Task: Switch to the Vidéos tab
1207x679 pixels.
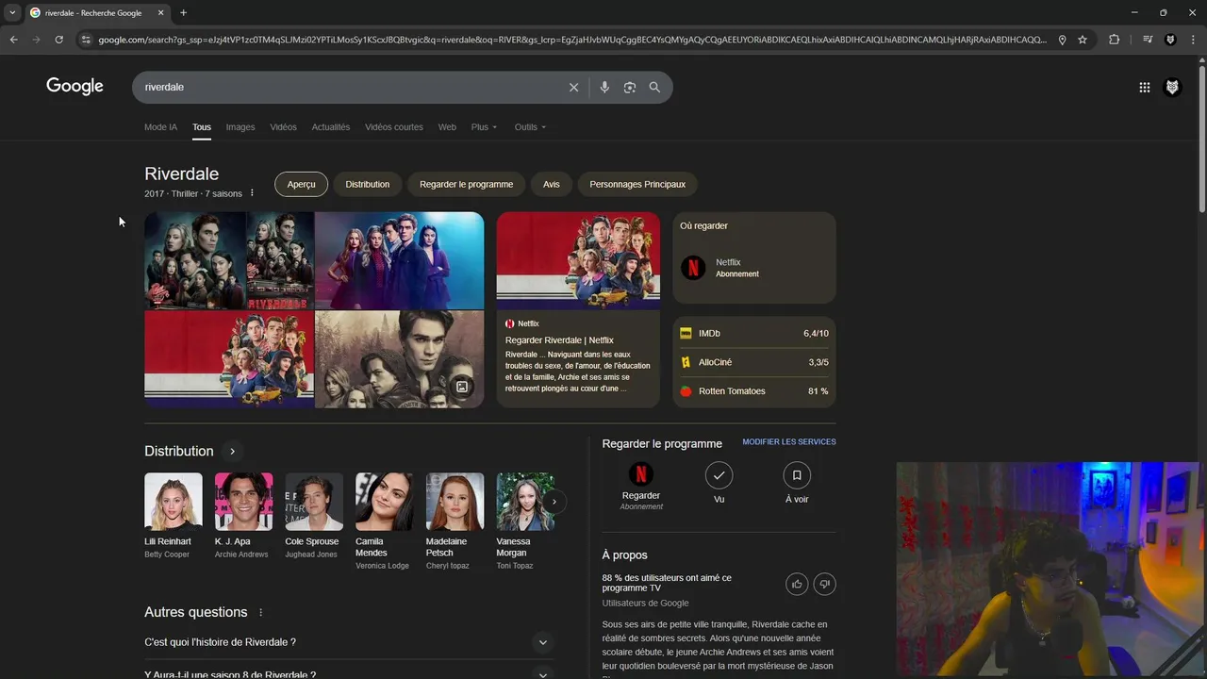Action: click(x=283, y=127)
